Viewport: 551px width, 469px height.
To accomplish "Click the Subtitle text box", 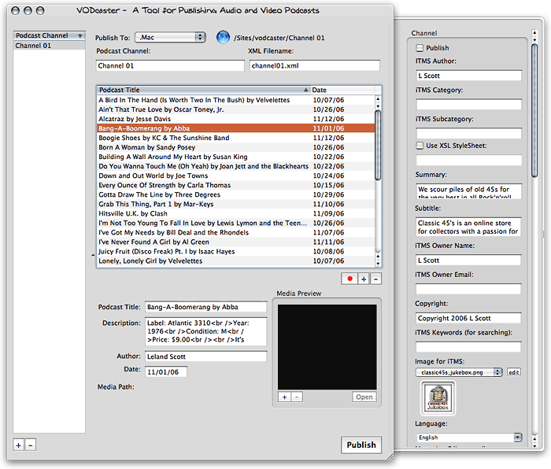I will coord(468,227).
